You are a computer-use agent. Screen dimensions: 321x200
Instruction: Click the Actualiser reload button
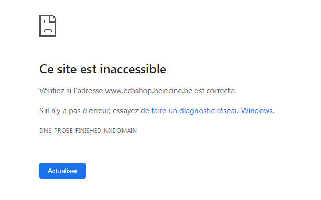tap(63, 171)
